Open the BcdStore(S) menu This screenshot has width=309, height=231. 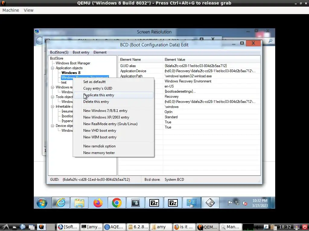(59, 52)
